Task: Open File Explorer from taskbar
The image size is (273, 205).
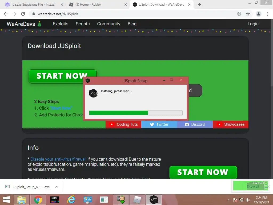Action: pyautogui.click(x=21, y=200)
